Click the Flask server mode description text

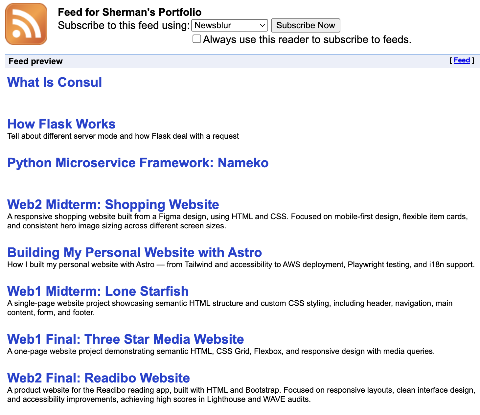123,136
